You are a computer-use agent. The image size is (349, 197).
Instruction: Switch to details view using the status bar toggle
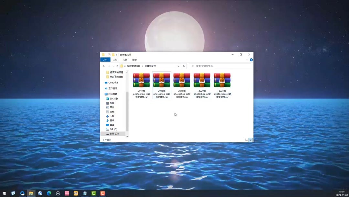(246, 140)
